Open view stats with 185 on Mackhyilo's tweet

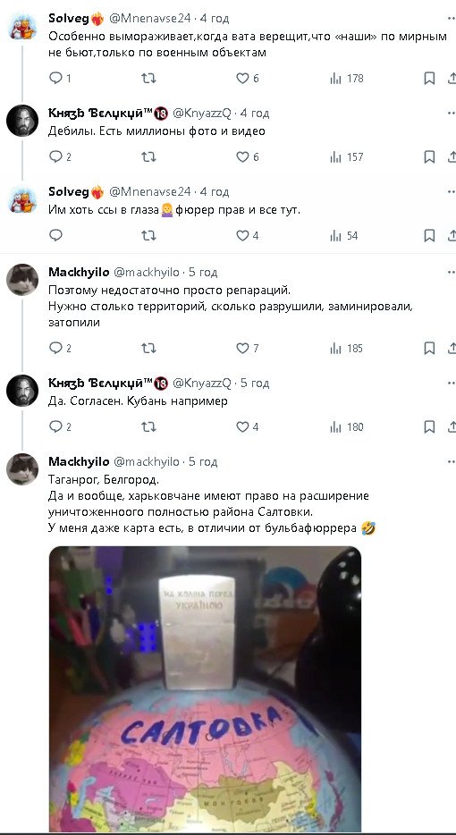(346, 349)
